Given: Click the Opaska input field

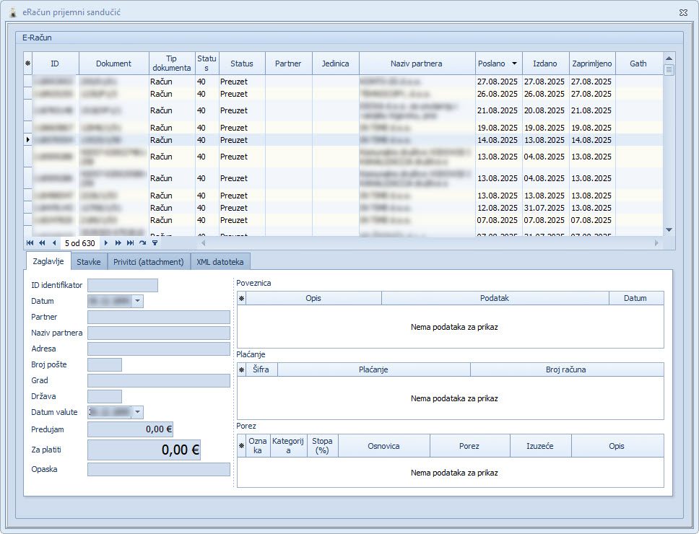Looking at the screenshot, I should pyautogui.click(x=158, y=470).
